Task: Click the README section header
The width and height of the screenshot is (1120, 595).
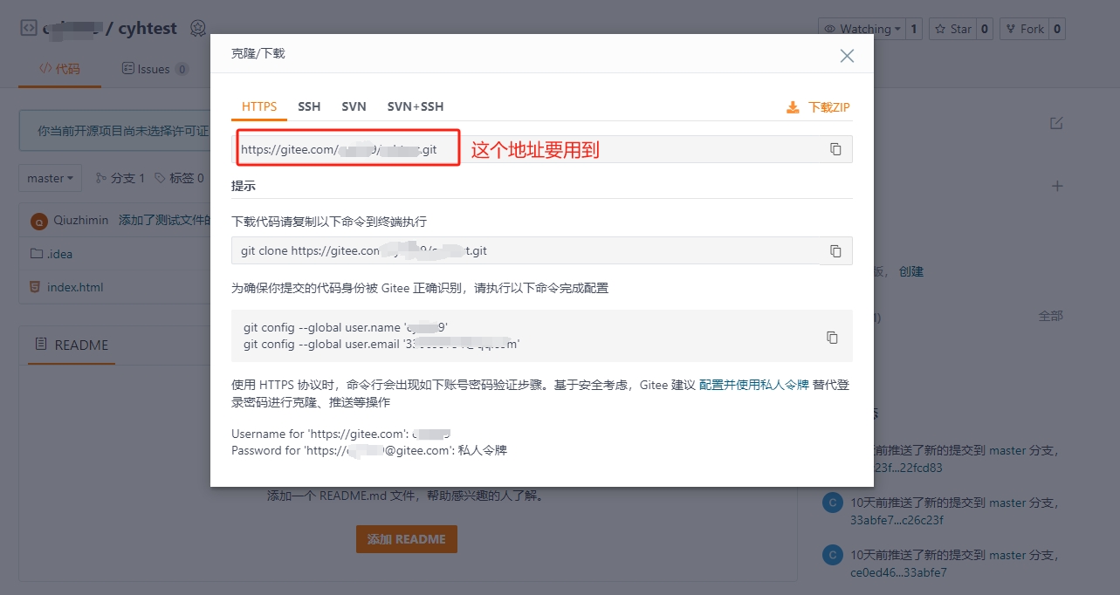Action: click(72, 345)
